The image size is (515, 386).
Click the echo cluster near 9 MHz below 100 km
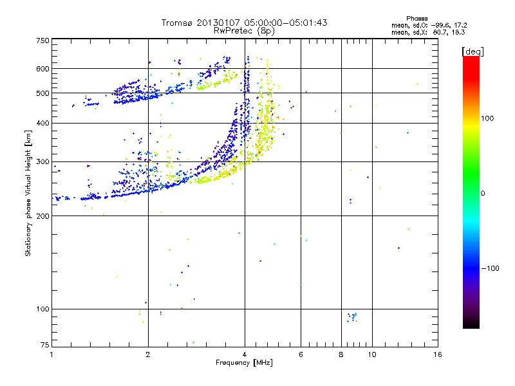[x=352, y=317]
